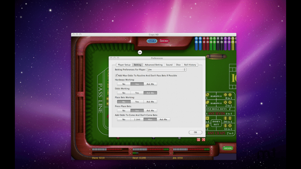
Task: Click the Preferences window title bar
Action: click(157, 58)
